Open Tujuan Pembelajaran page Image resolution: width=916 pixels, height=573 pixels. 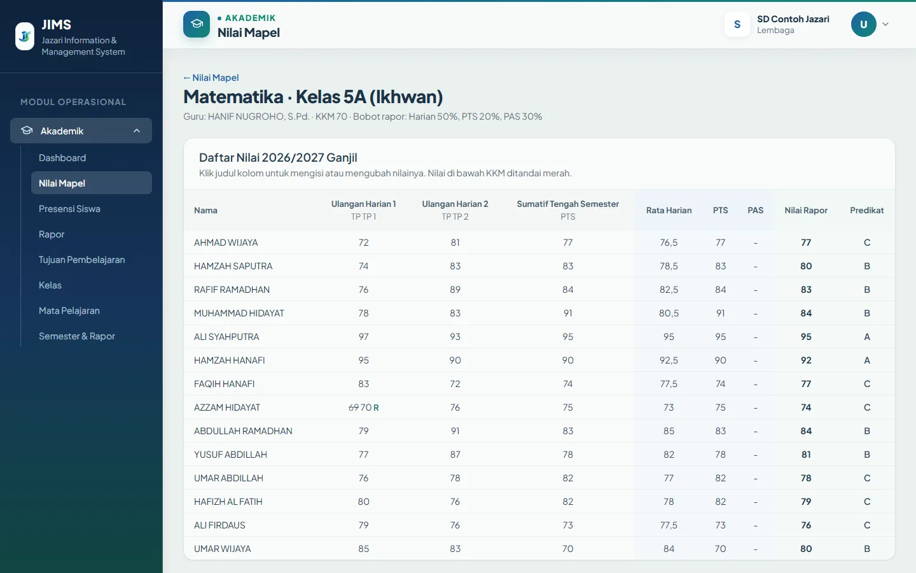coord(81,260)
